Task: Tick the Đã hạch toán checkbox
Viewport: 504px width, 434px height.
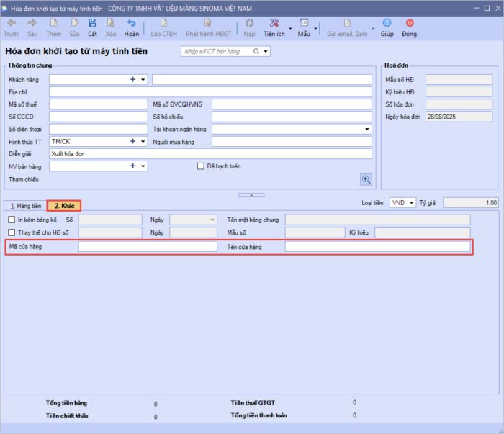Action: (x=201, y=166)
